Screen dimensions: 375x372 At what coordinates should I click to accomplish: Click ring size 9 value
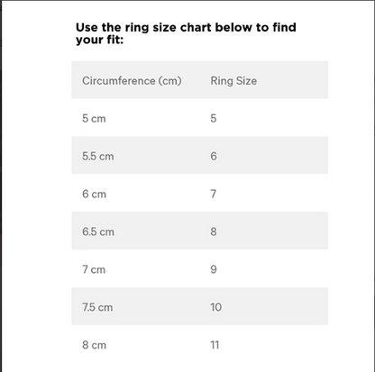tap(214, 269)
